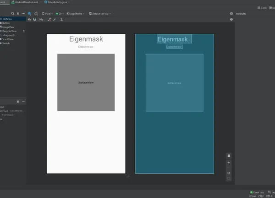Hide the palette panel with minus icon
Screen dimensions: 275x198
[23, 13]
